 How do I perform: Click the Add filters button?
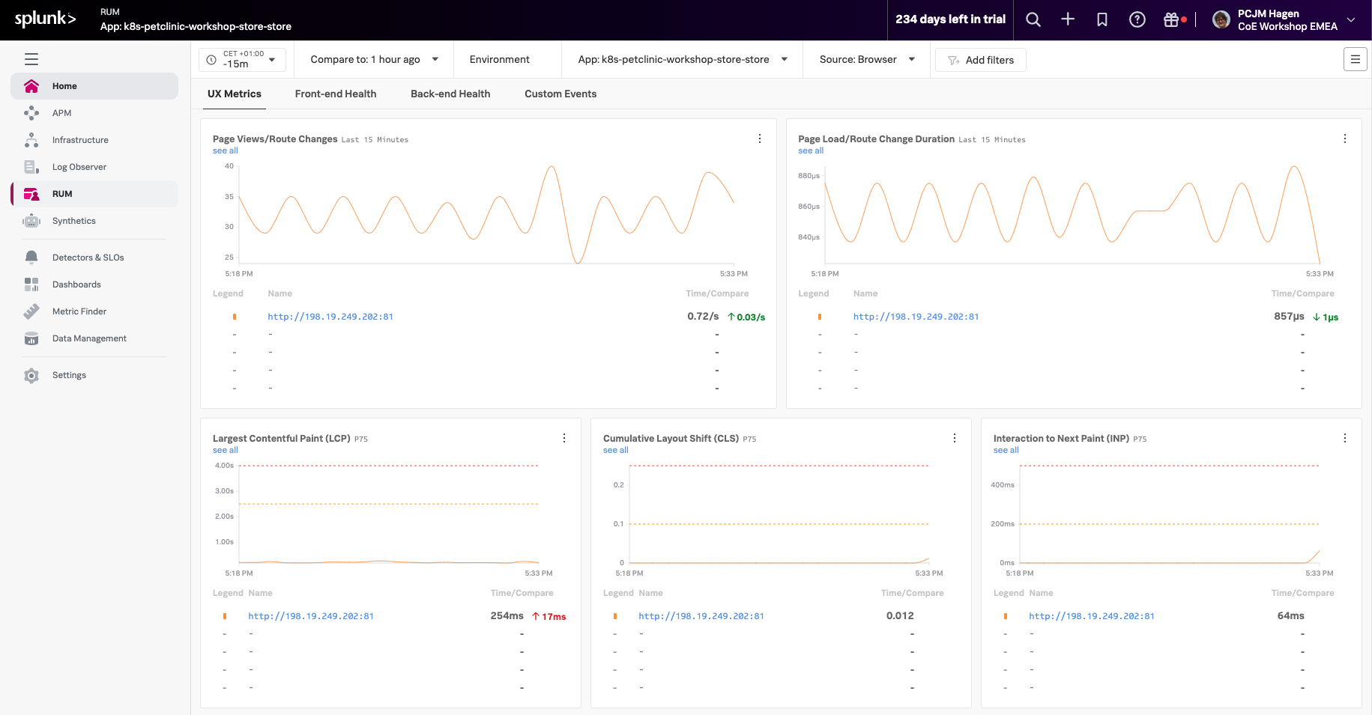coord(980,60)
